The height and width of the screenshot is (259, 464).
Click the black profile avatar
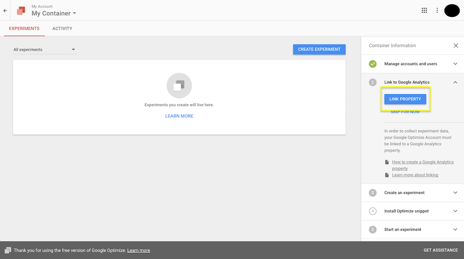coord(452,11)
